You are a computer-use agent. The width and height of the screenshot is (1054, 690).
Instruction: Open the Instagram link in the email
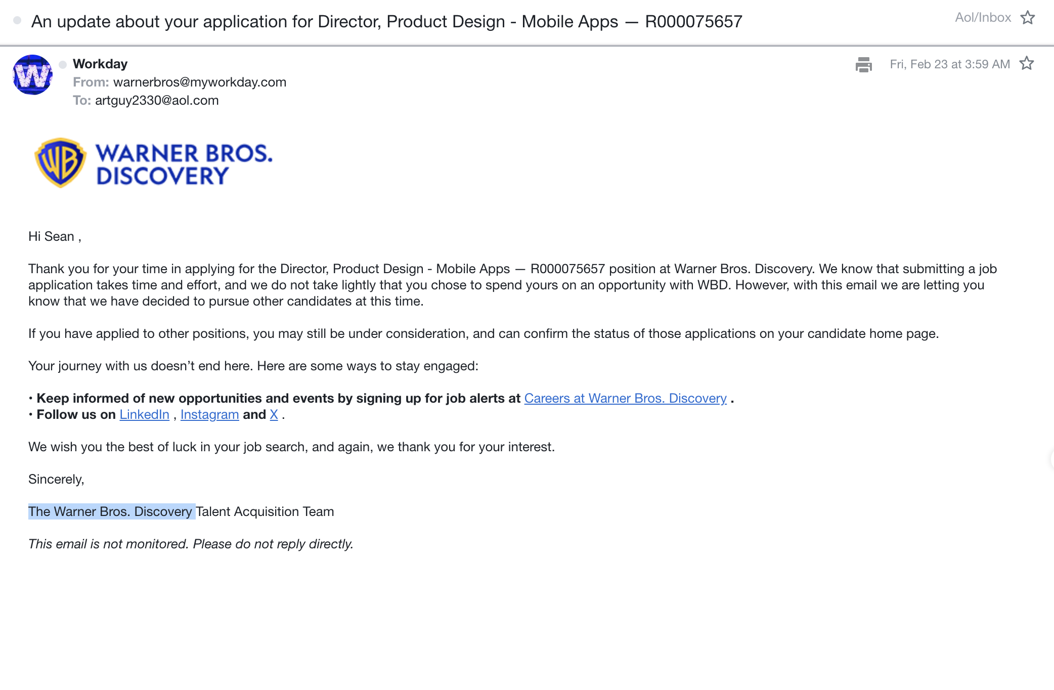[209, 414]
